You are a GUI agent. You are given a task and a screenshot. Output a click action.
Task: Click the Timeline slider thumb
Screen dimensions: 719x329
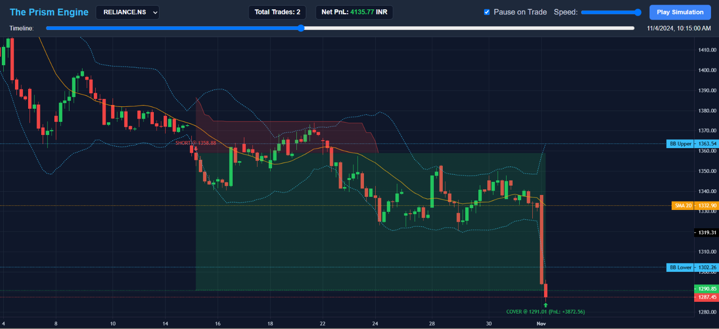[301, 28]
